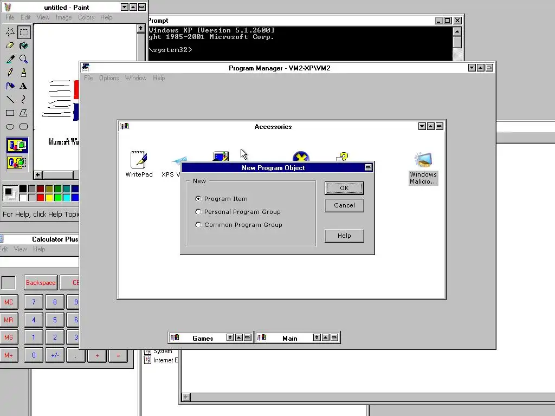Image resolution: width=555 pixels, height=416 pixels.
Task: Select the Polygon tool in Paint
Action: [x=24, y=113]
